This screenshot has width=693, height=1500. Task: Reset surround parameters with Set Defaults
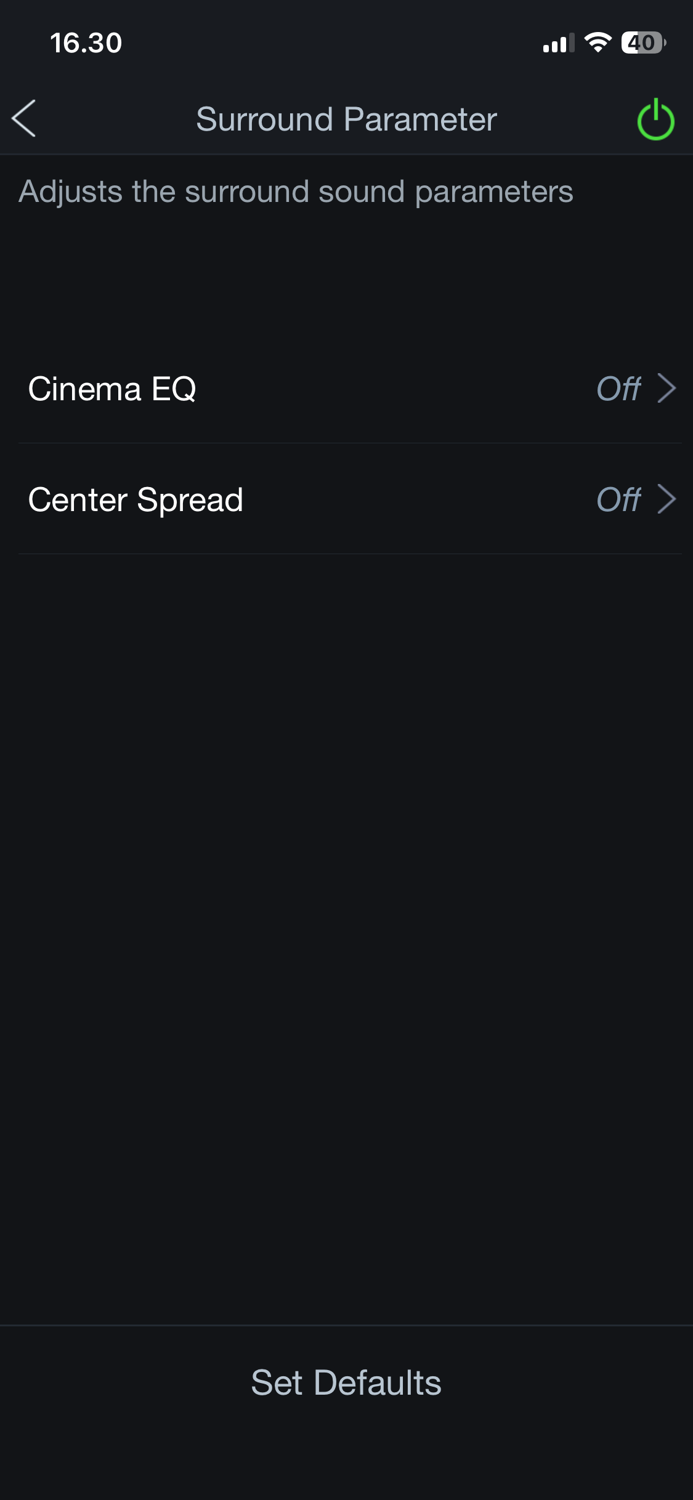click(x=346, y=1382)
